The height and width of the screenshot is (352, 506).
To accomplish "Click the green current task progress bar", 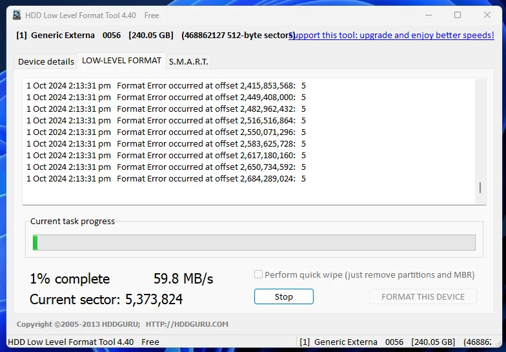I will click(254, 243).
